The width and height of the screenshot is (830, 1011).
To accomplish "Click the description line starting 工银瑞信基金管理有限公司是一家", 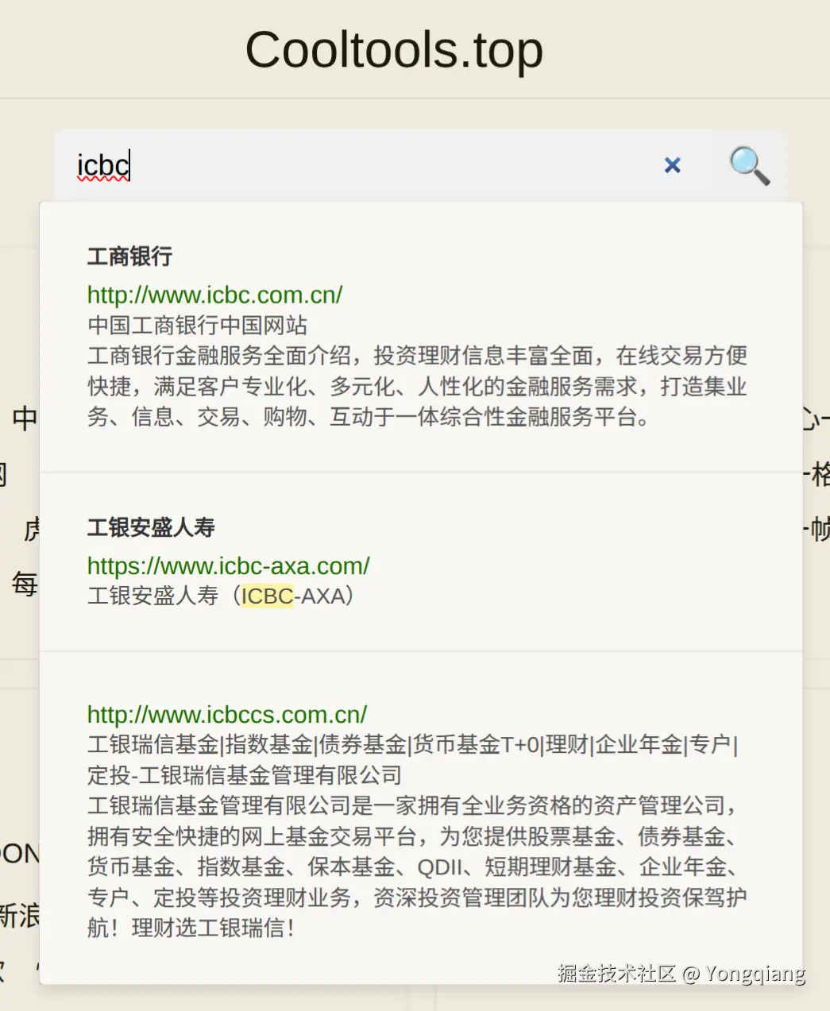I will click(413, 805).
